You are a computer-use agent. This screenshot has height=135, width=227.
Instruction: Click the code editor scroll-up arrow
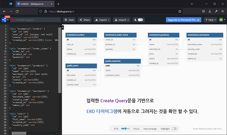[x=60, y=26]
